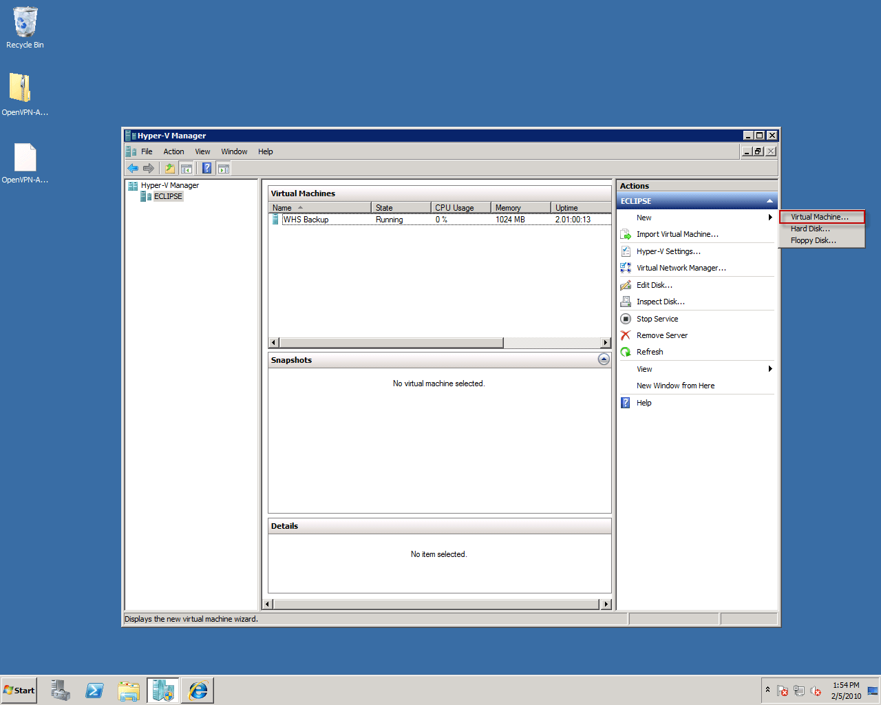The height and width of the screenshot is (705, 881).
Task: Click the Inspect Disk icon
Action: pyautogui.click(x=626, y=302)
